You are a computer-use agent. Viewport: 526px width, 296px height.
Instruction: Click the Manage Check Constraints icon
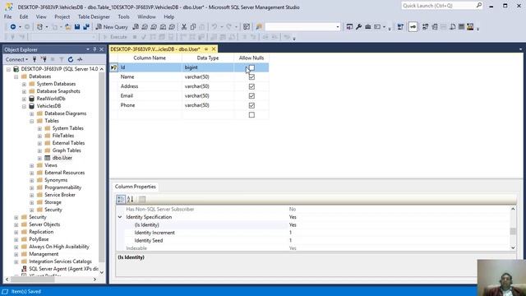461,27
